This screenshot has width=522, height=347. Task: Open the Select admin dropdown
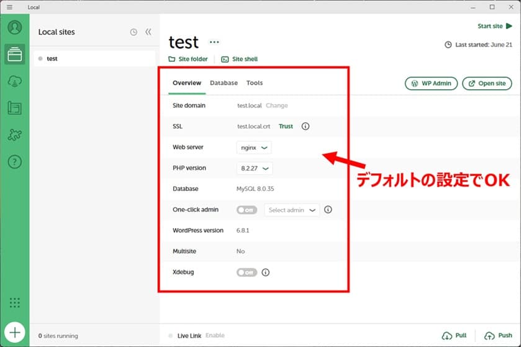click(292, 210)
